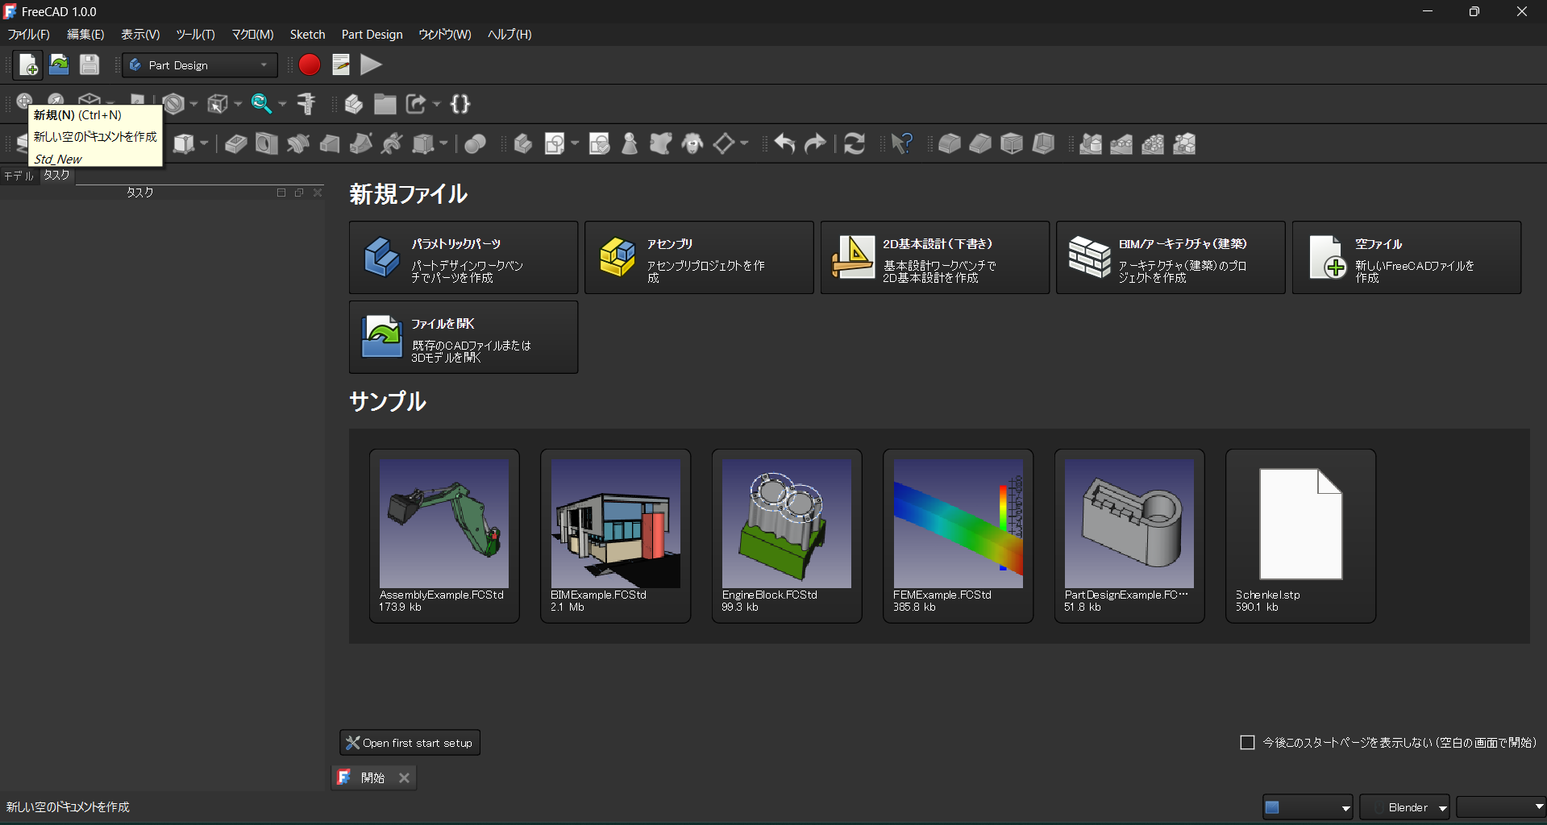
Task: Click the Make link export icon
Action: [x=416, y=103]
